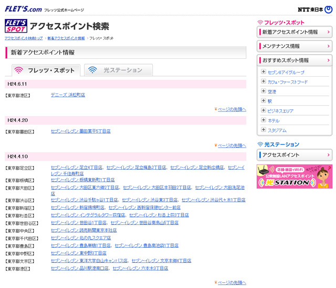Open the セブン-イレブン 豊島巣鴨1丁目店 link
This screenshot has height=288, width=336.
click(81, 245)
